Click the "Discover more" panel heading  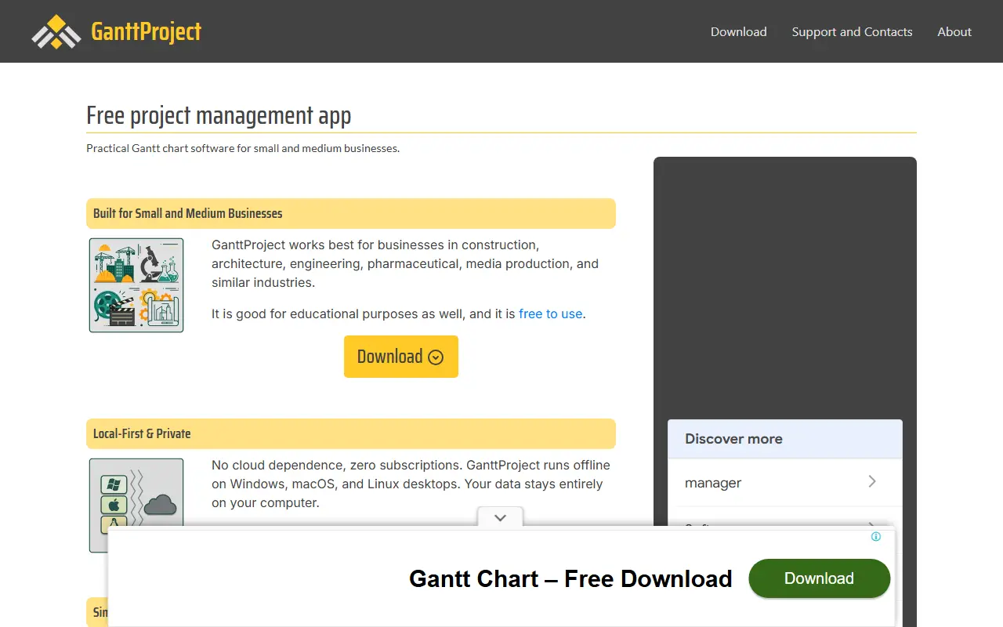[733, 439]
